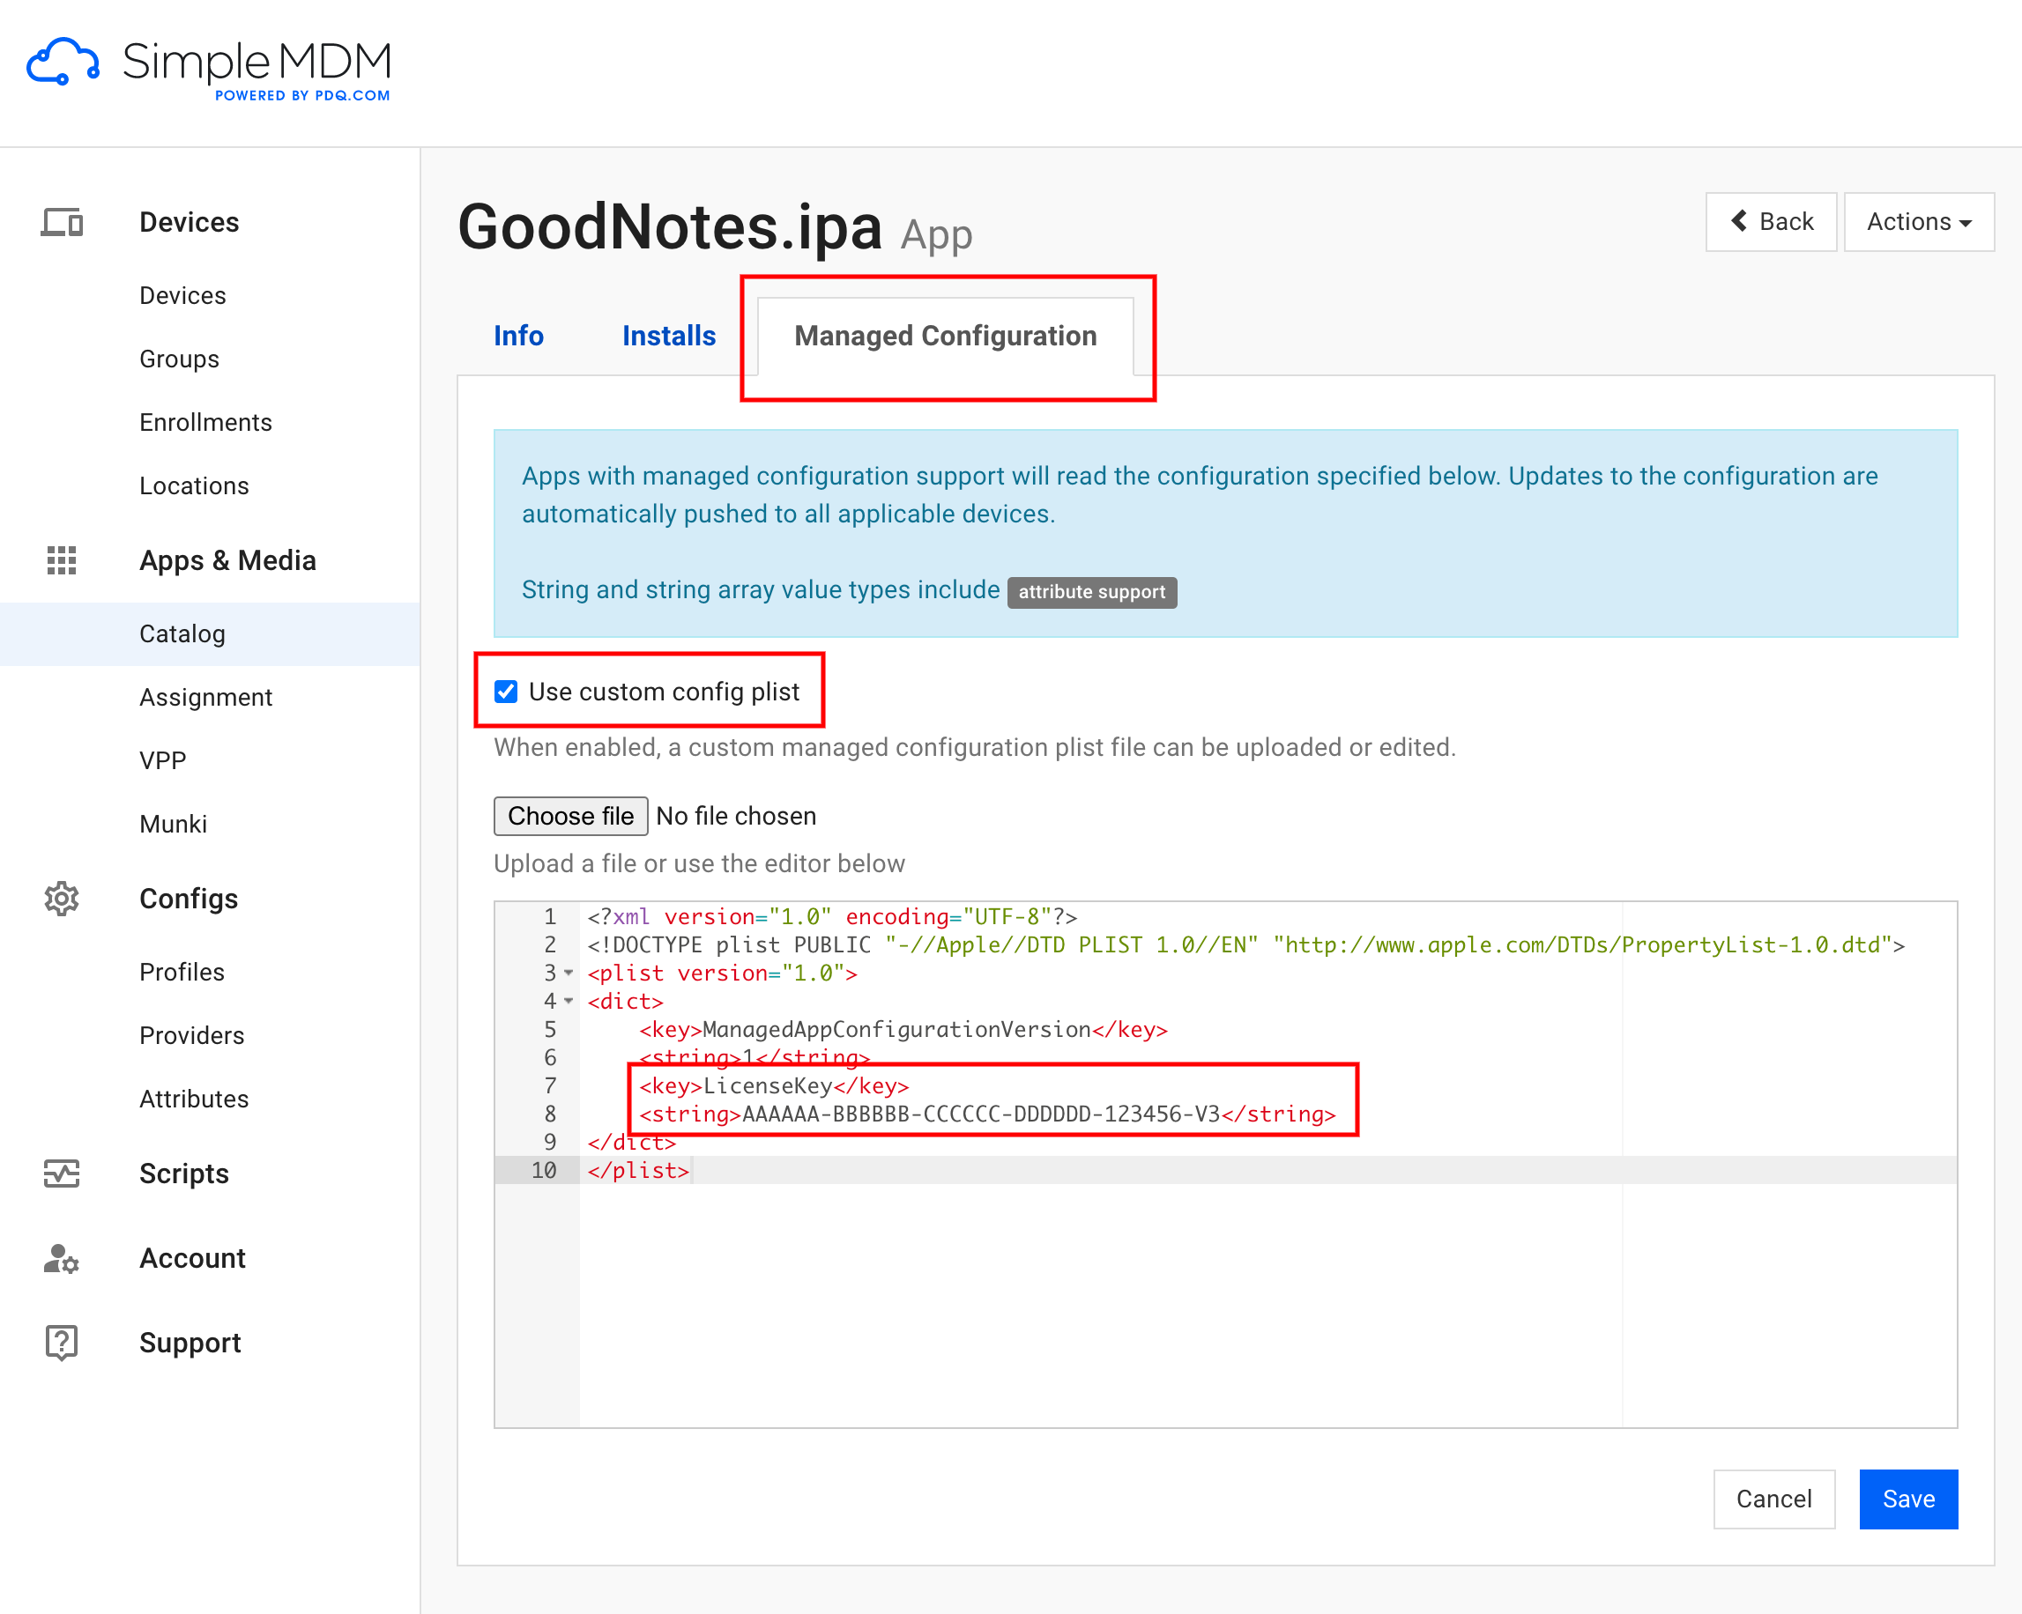Click the Choose file upload button
2022x1614 pixels.
(x=570, y=816)
